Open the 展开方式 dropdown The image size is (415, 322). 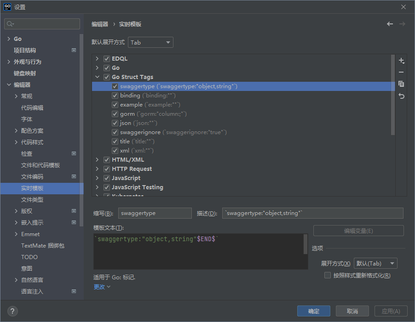point(375,263)
